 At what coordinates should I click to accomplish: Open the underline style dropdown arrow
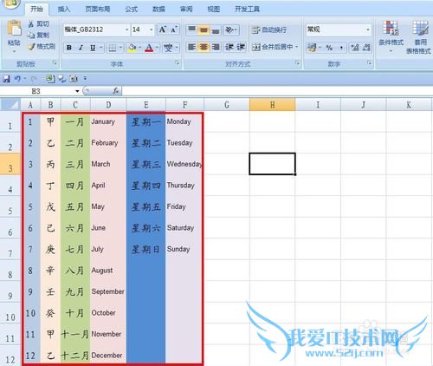(101, 48)
